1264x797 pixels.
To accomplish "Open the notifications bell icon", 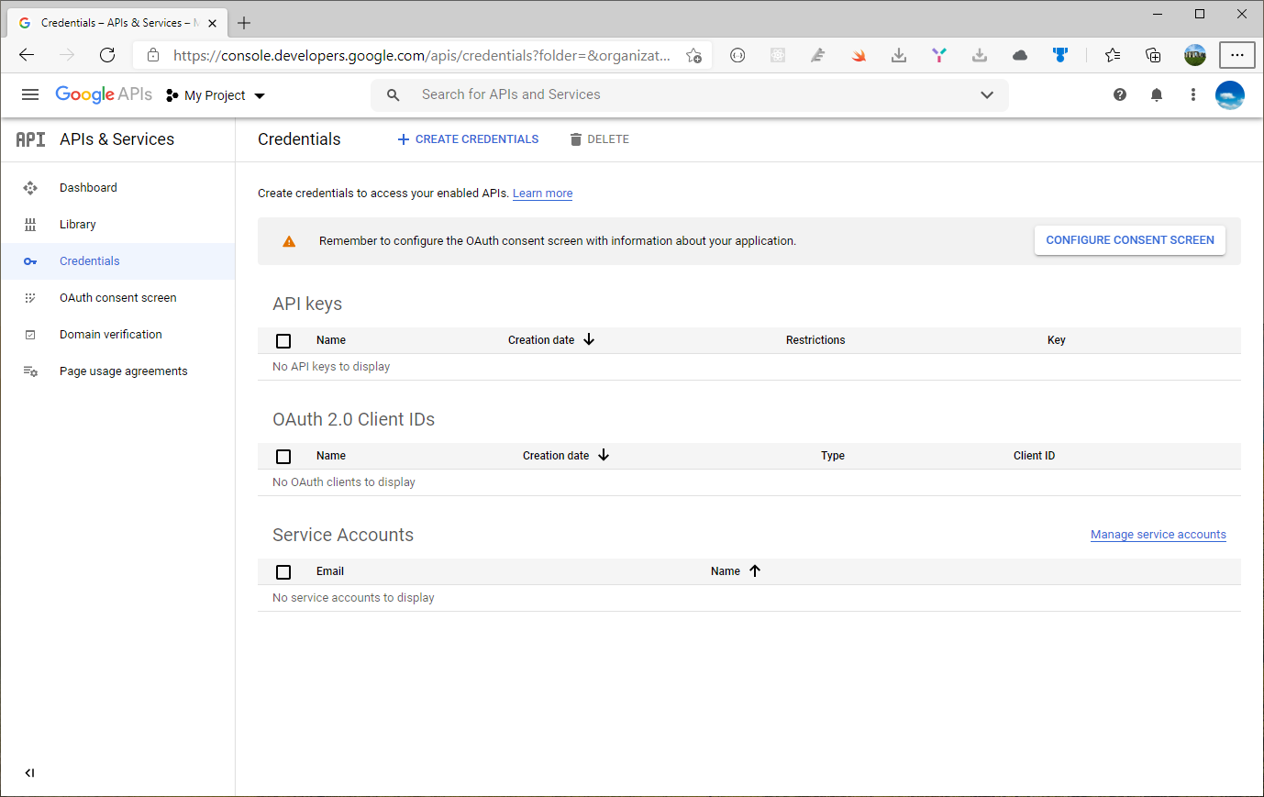I will pyautogui.click(x=1156, y=94).
